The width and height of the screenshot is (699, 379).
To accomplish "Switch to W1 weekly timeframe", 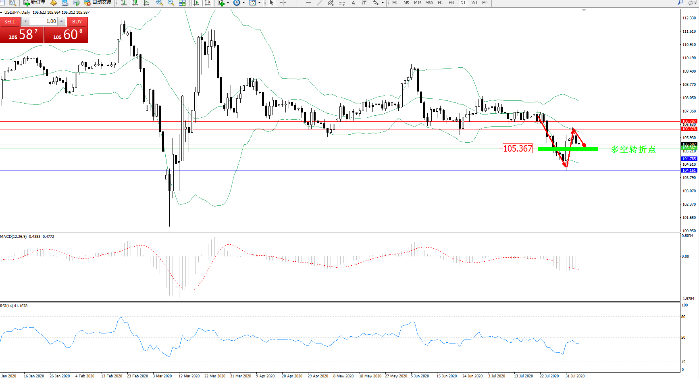I will coord(474,2).
